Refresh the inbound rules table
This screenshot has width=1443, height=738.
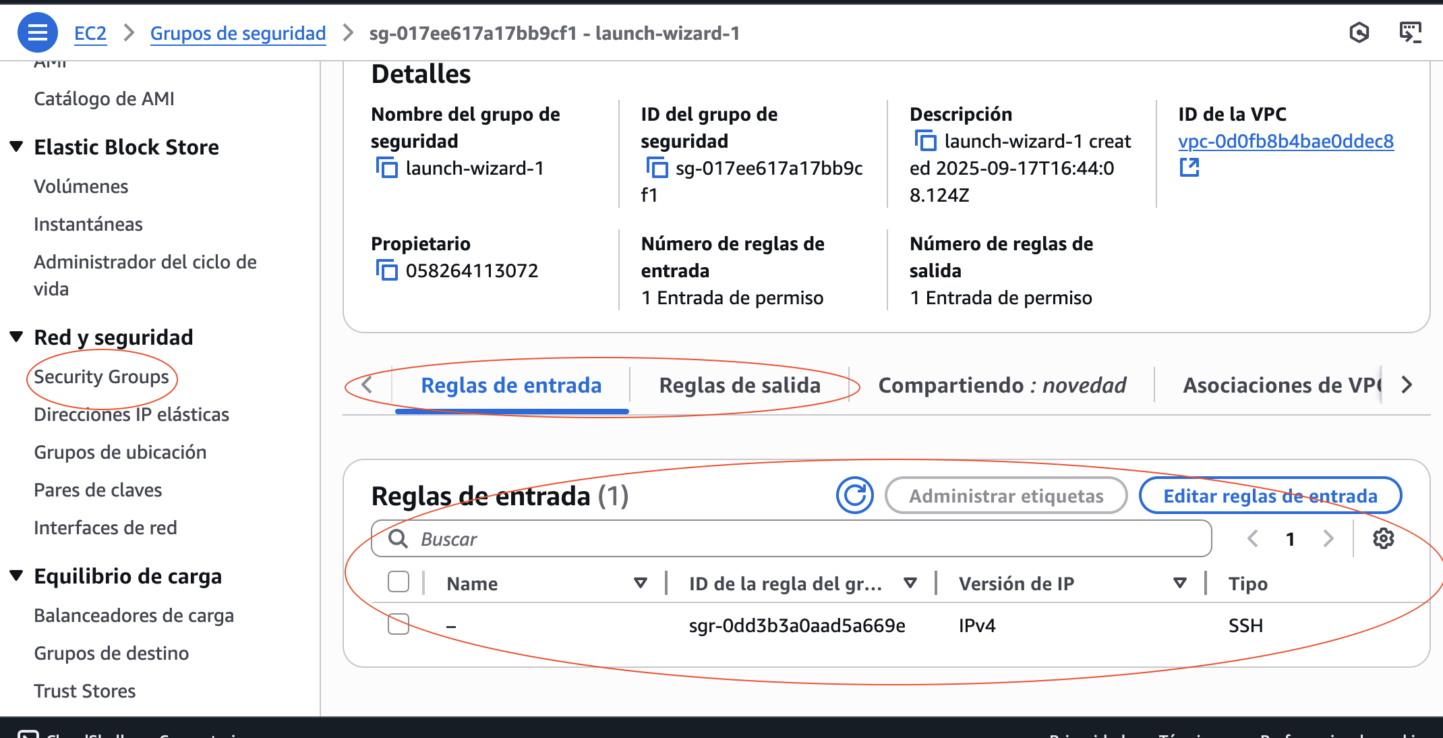point(854,496)
